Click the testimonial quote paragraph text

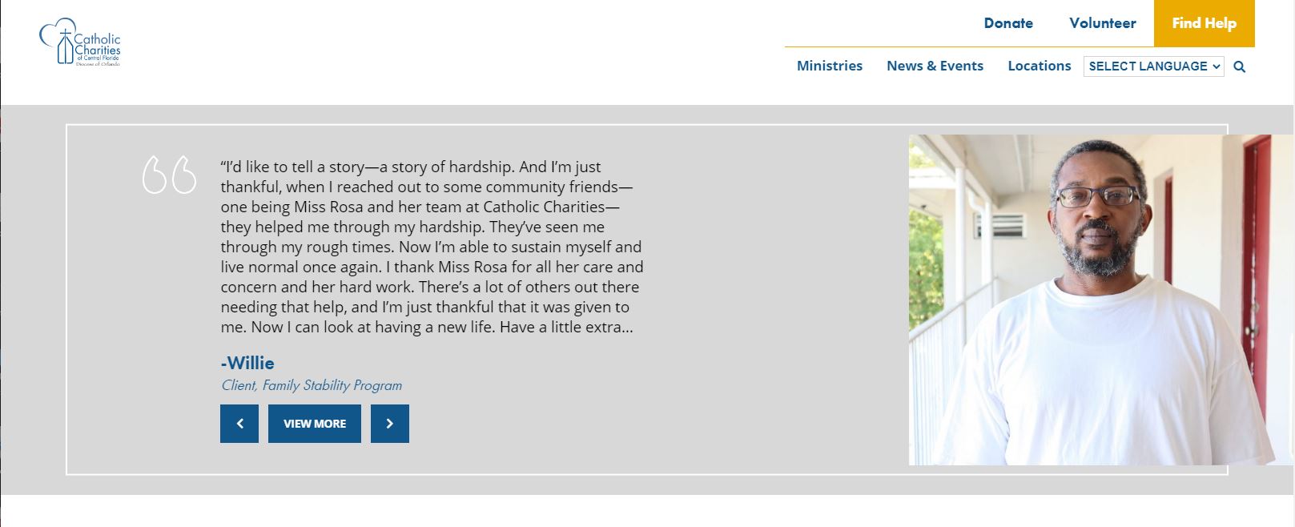tap(431, 247)
